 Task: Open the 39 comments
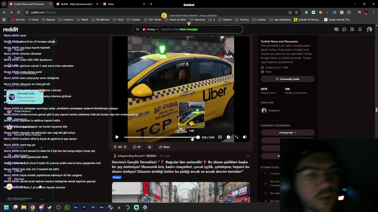(137, 147)
